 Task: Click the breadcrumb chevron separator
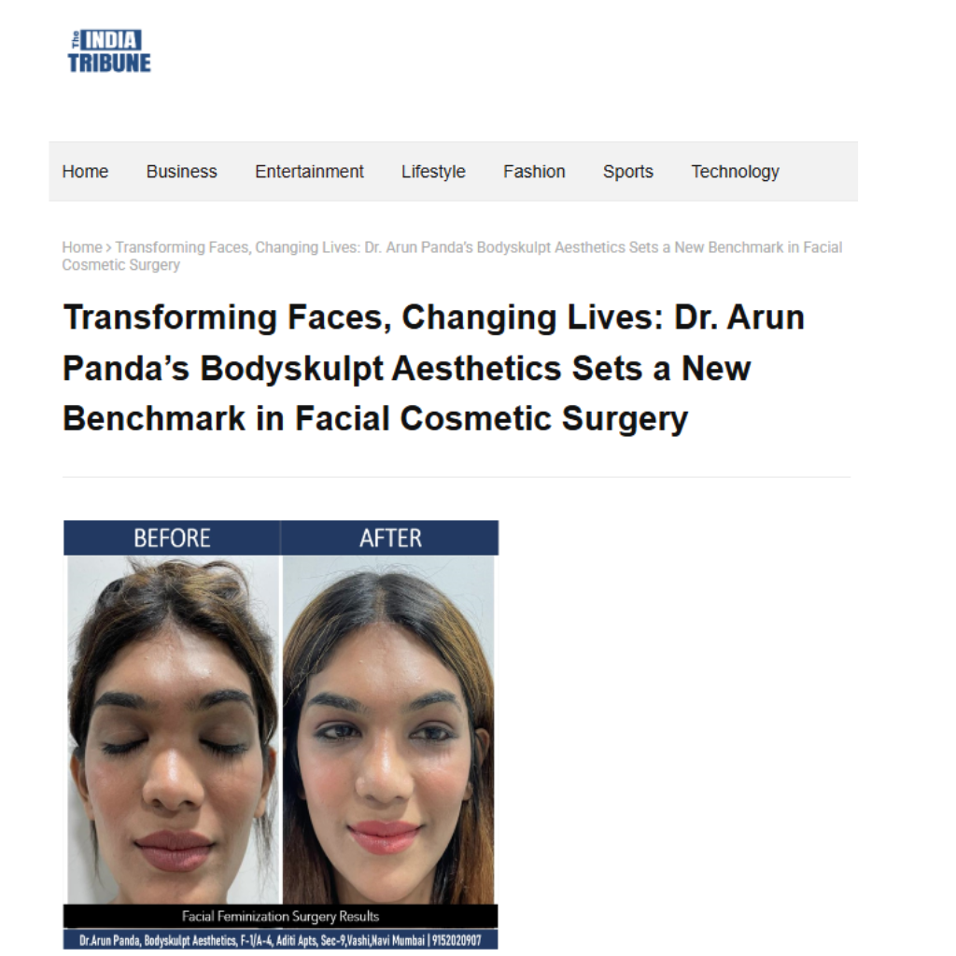pyautogui.click(x=108, y=247)
